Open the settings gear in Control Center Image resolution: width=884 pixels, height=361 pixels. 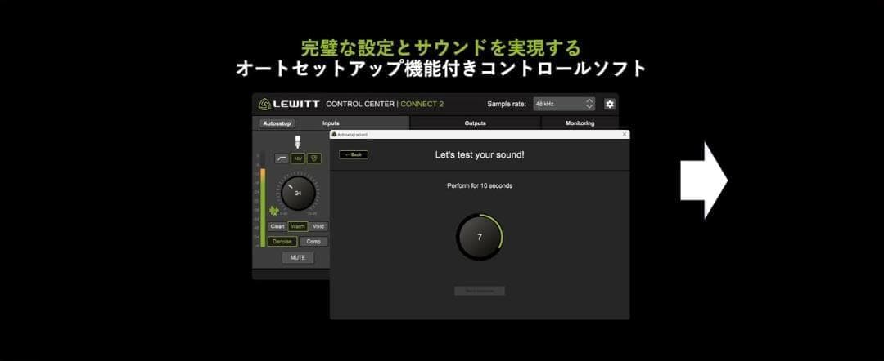[610, 104]
